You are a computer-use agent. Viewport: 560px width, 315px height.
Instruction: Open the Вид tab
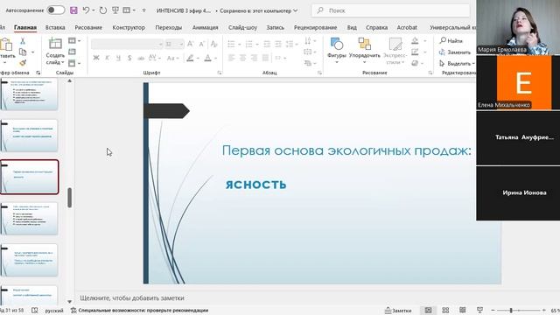(x=352, y=27)
